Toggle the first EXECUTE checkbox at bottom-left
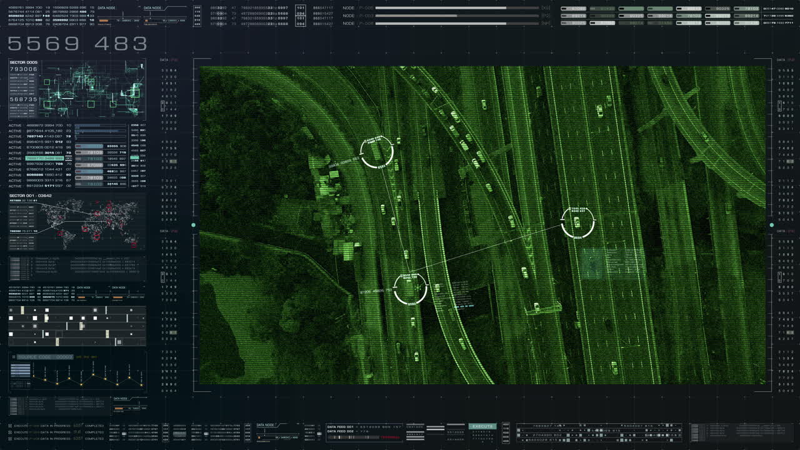 coord(10,426)
